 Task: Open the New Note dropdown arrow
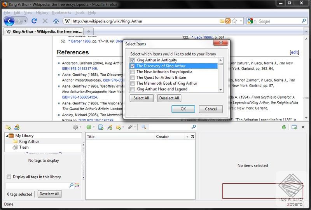123,127
